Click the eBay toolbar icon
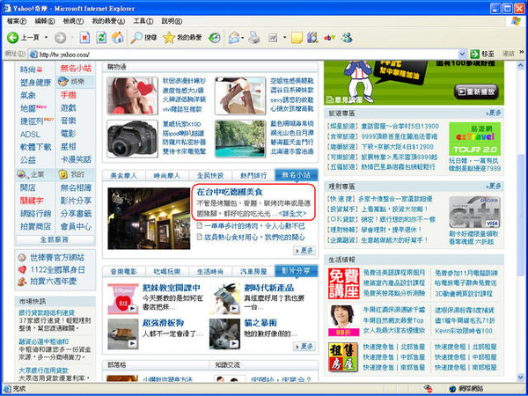The image size is (528, 396). coord(329,37)
